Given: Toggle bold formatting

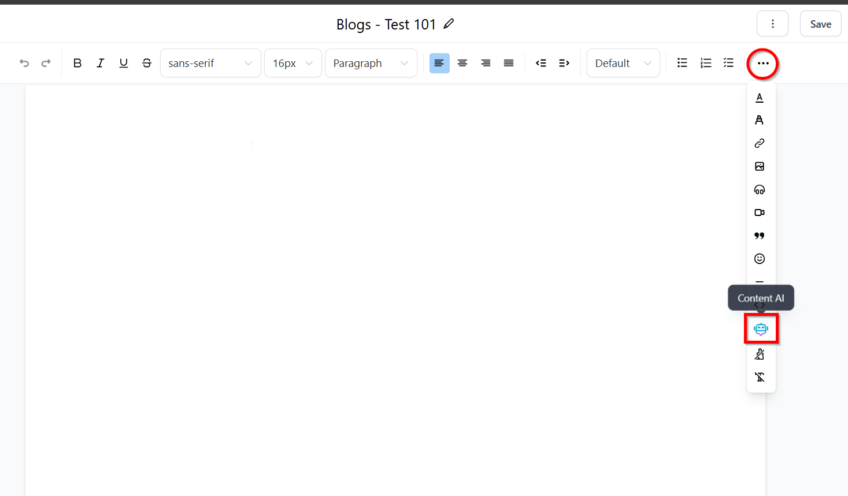Looking at the screenshot, I should pos(77,63).
